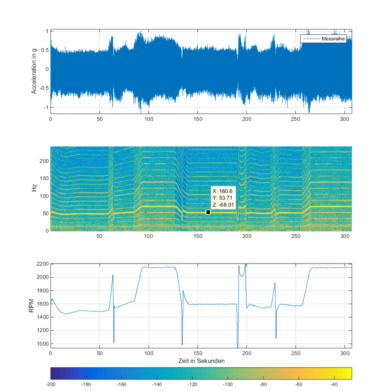Screen dimensions: 389x391
Task: Click the acceleration waveform at 150 seconds
Action: tap(197, 69)
